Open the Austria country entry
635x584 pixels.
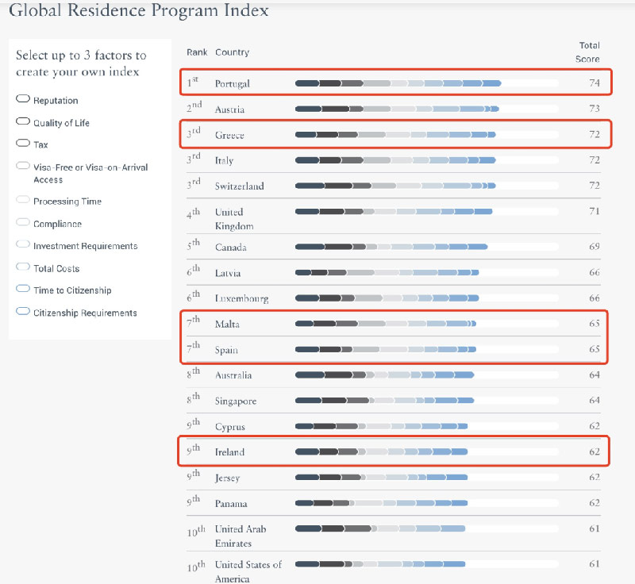pos(229,109)
